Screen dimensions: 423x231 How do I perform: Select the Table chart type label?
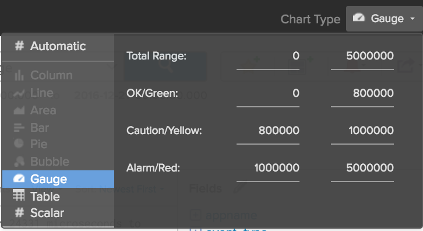(45, 197)
